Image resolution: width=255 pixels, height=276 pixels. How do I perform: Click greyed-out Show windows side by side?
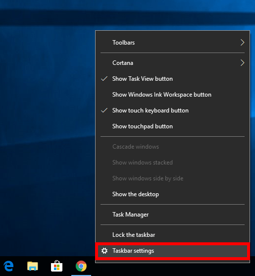[172, 178]
